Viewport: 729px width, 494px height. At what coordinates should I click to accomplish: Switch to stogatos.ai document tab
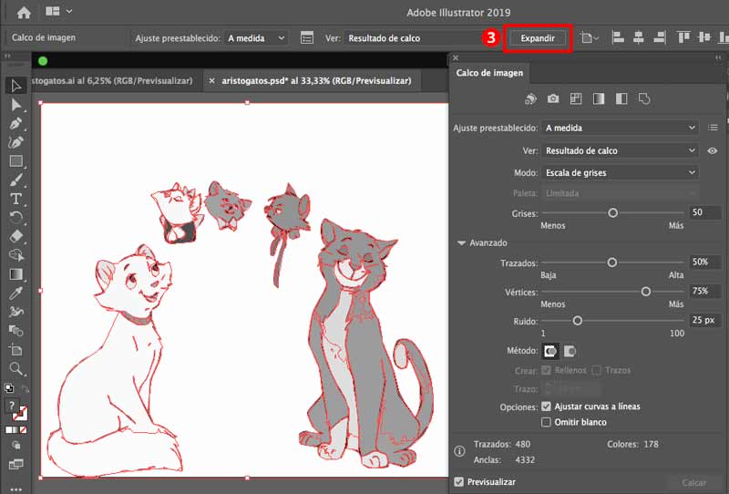pos(111,80)
